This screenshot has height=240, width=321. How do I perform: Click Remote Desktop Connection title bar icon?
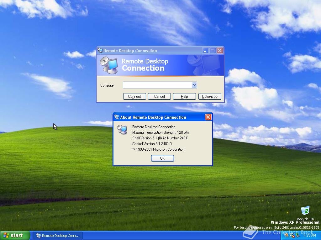[100, 50]
